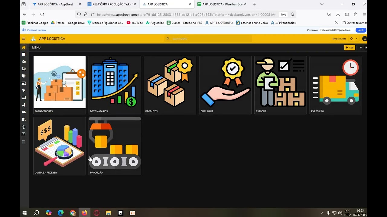Click the Windows Start button
Screen dimensions: 387x217
(24, 213)
